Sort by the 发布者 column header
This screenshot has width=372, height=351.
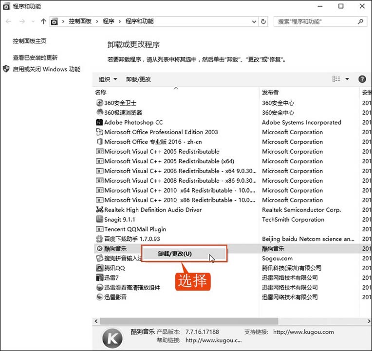coord(309,92)
